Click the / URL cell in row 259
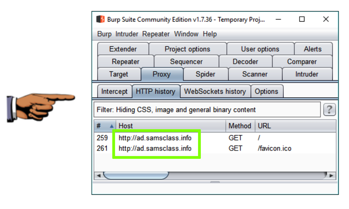Image resolution: width=349 pixels, height=209 pixels. [x=259, y=138]
